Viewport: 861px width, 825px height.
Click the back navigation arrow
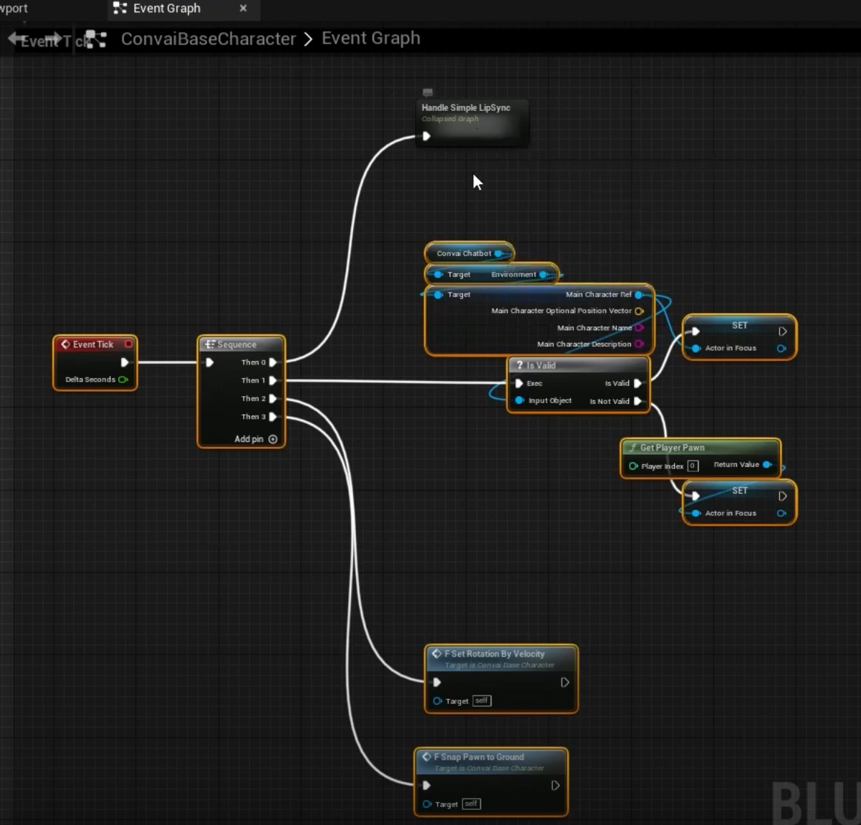coord(14,39)
